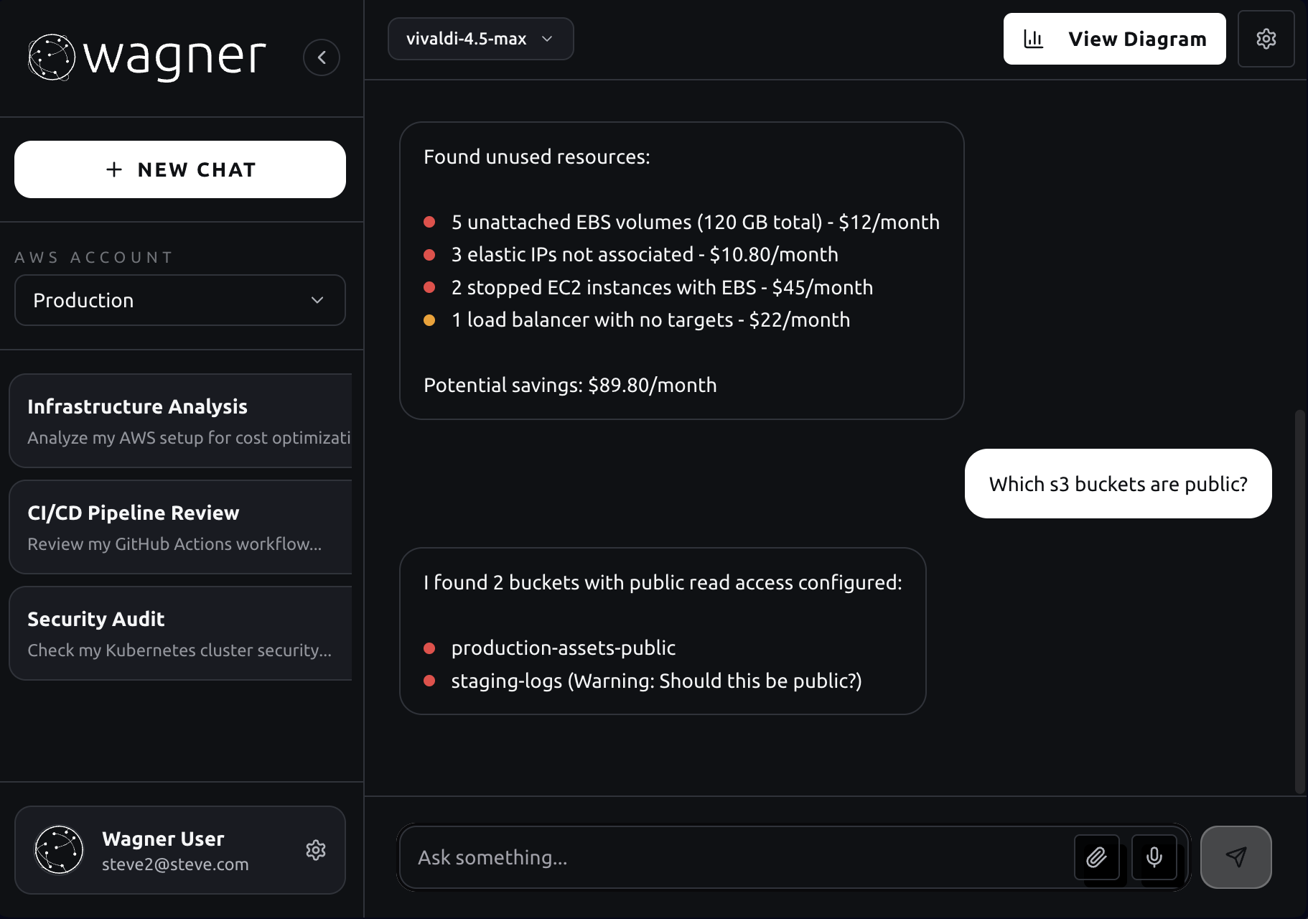The width and height of the screenshot is (1308, 919).
Task: Expand the Production AWS account dropdown
Action: pos(179,300)
